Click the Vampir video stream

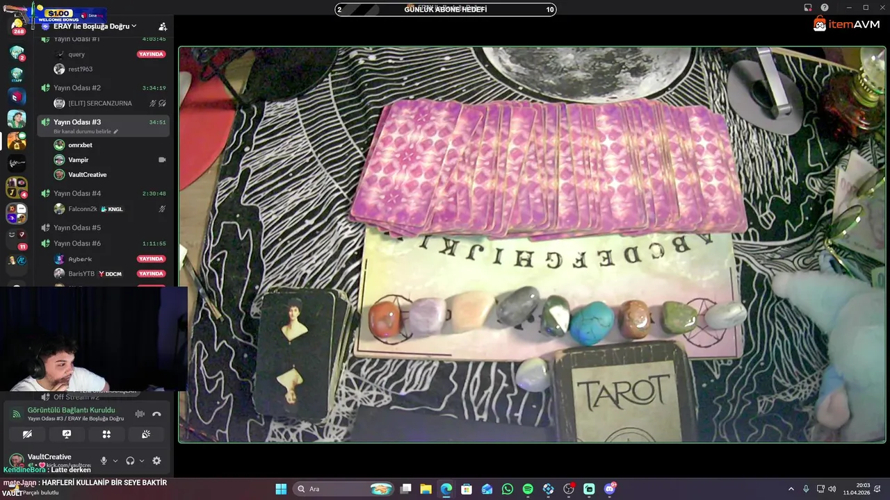point(532,244)
